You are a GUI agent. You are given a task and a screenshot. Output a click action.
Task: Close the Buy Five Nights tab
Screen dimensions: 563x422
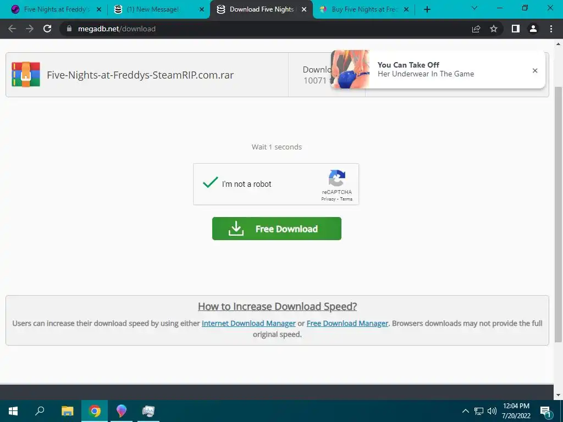(x=406, y=9)
